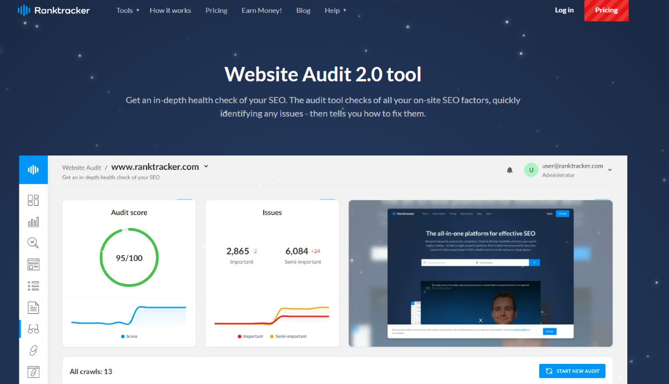Click the 95/100 audit score ring
Screen dimensions: 669x384
129,258
